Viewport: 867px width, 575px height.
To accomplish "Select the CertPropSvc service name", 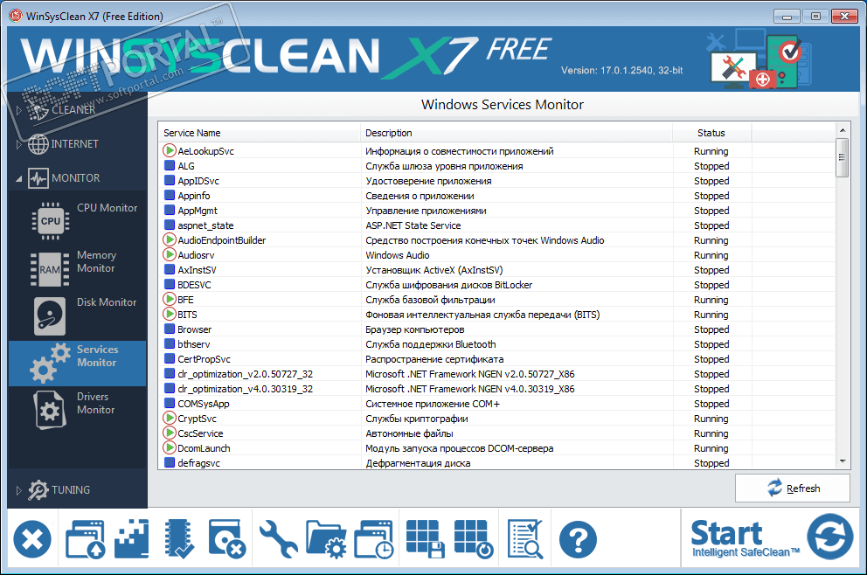I will pos(204,359).
